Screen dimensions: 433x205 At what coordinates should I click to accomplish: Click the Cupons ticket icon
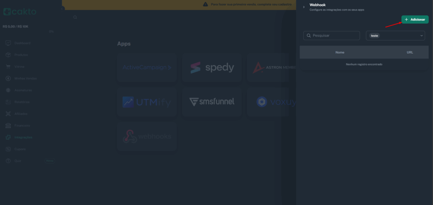(8, 149)
